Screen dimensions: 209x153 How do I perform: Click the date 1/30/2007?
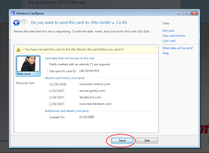(57, 91)
